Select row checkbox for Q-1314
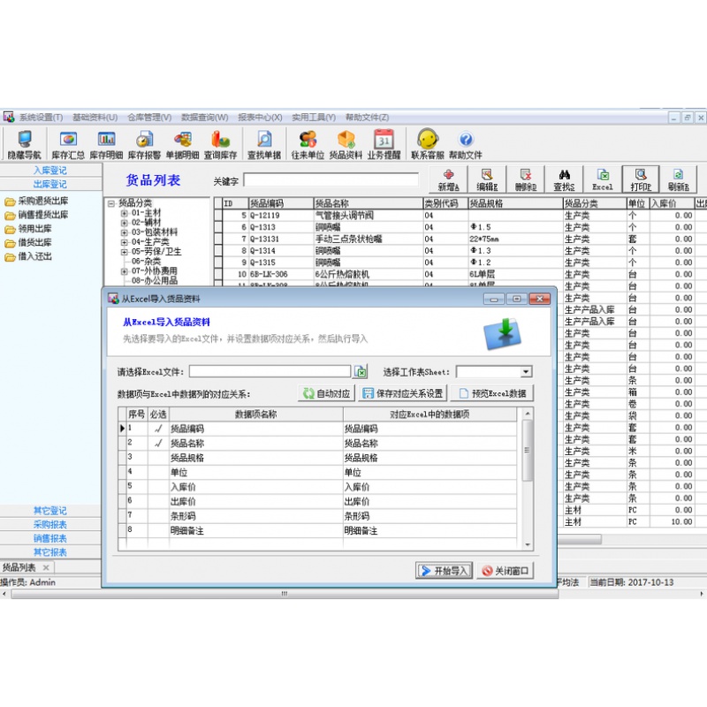This screenshot has width=707, height=707. click(x=218, y=251)
